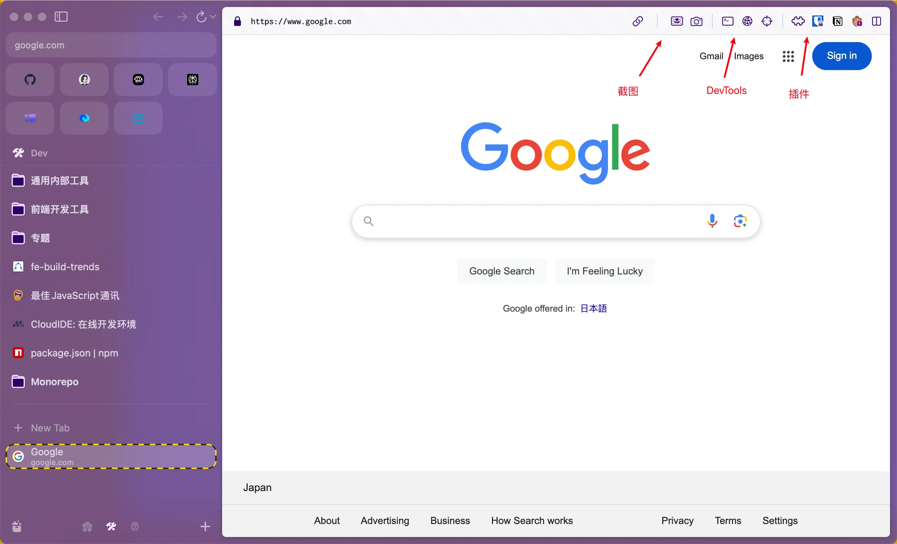Image resolution: width=897 pixels, height=544 pixels.
Task: Toggle the split view icon
Action: point(876,21)
